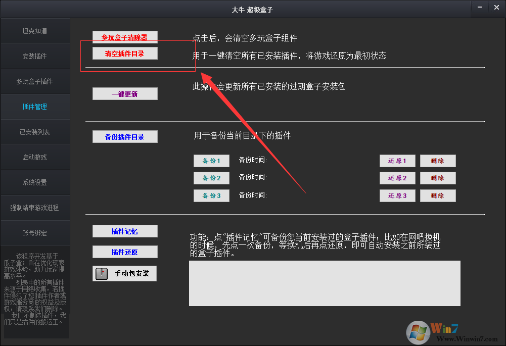Open 账号绑定 in the sidebar

pos(35,233)
